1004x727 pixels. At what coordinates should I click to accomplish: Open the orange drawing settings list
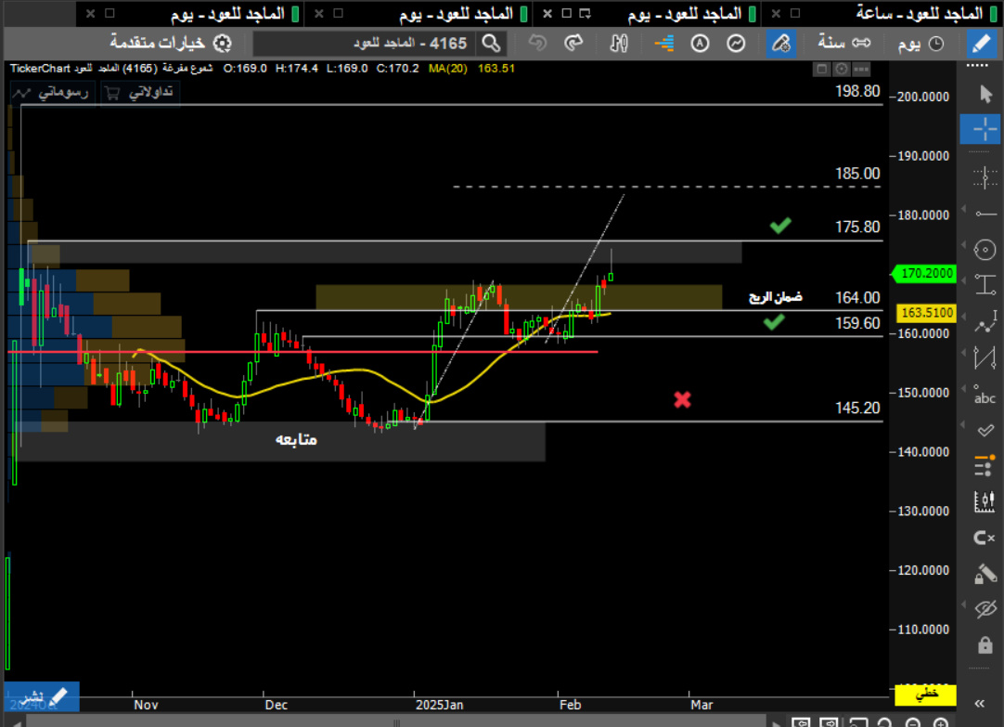(985, 466)
